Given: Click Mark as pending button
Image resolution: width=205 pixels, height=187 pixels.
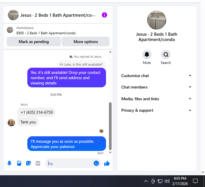Looking at the screenshot, I should point(34,42).
